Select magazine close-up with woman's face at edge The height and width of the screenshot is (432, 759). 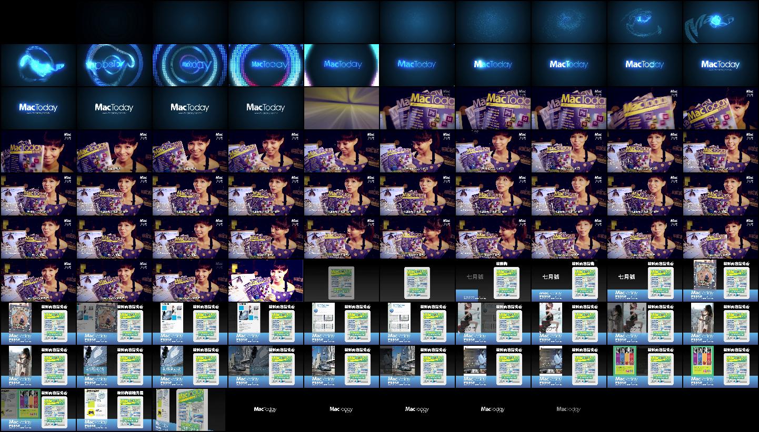[721, 108]
